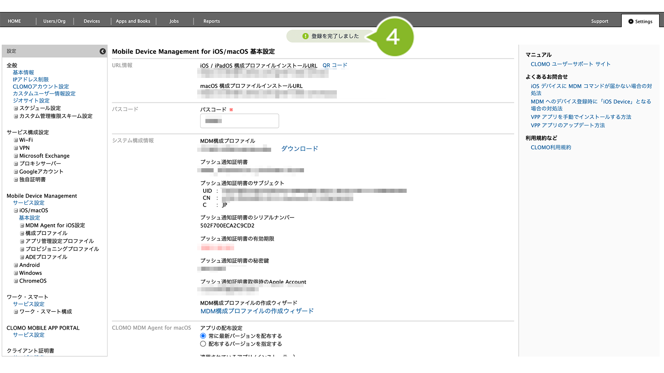Go to the Reports menu
This screenshot has height=373, width=664.
click(x=211, y=21)
